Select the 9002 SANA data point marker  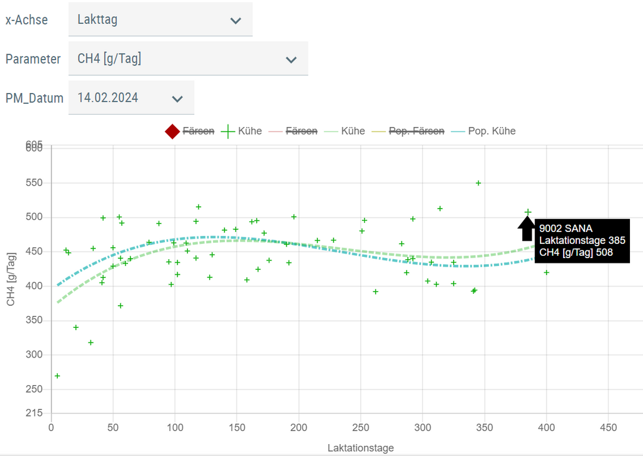[527, 212]
